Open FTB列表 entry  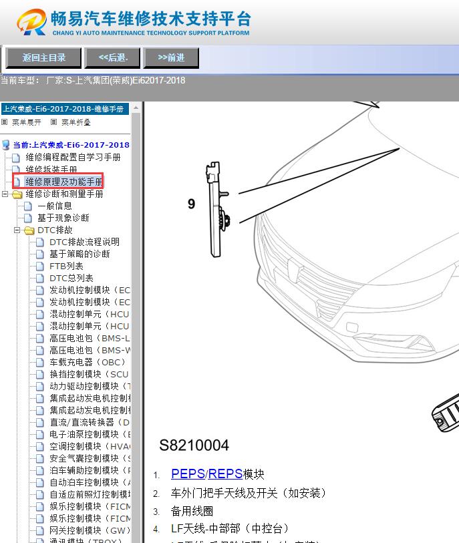coord(67,266)
